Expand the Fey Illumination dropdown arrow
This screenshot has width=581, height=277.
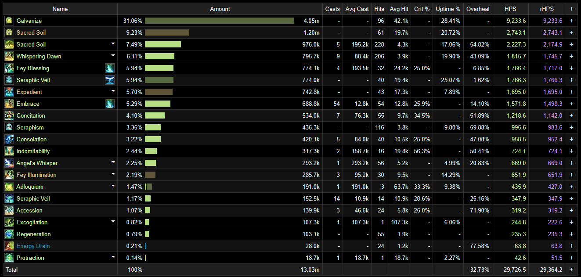point(113,174)
